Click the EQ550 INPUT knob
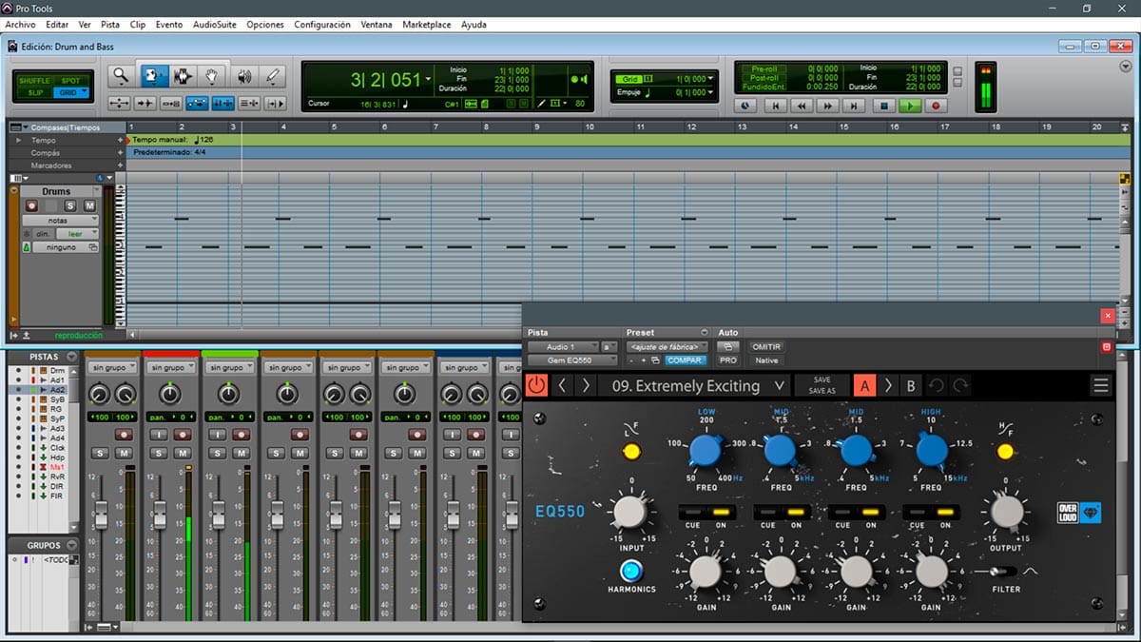 [x=629, y=512]
